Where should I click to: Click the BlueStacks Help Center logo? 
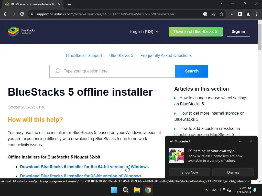pyautogui.click(x=21, y=31)
